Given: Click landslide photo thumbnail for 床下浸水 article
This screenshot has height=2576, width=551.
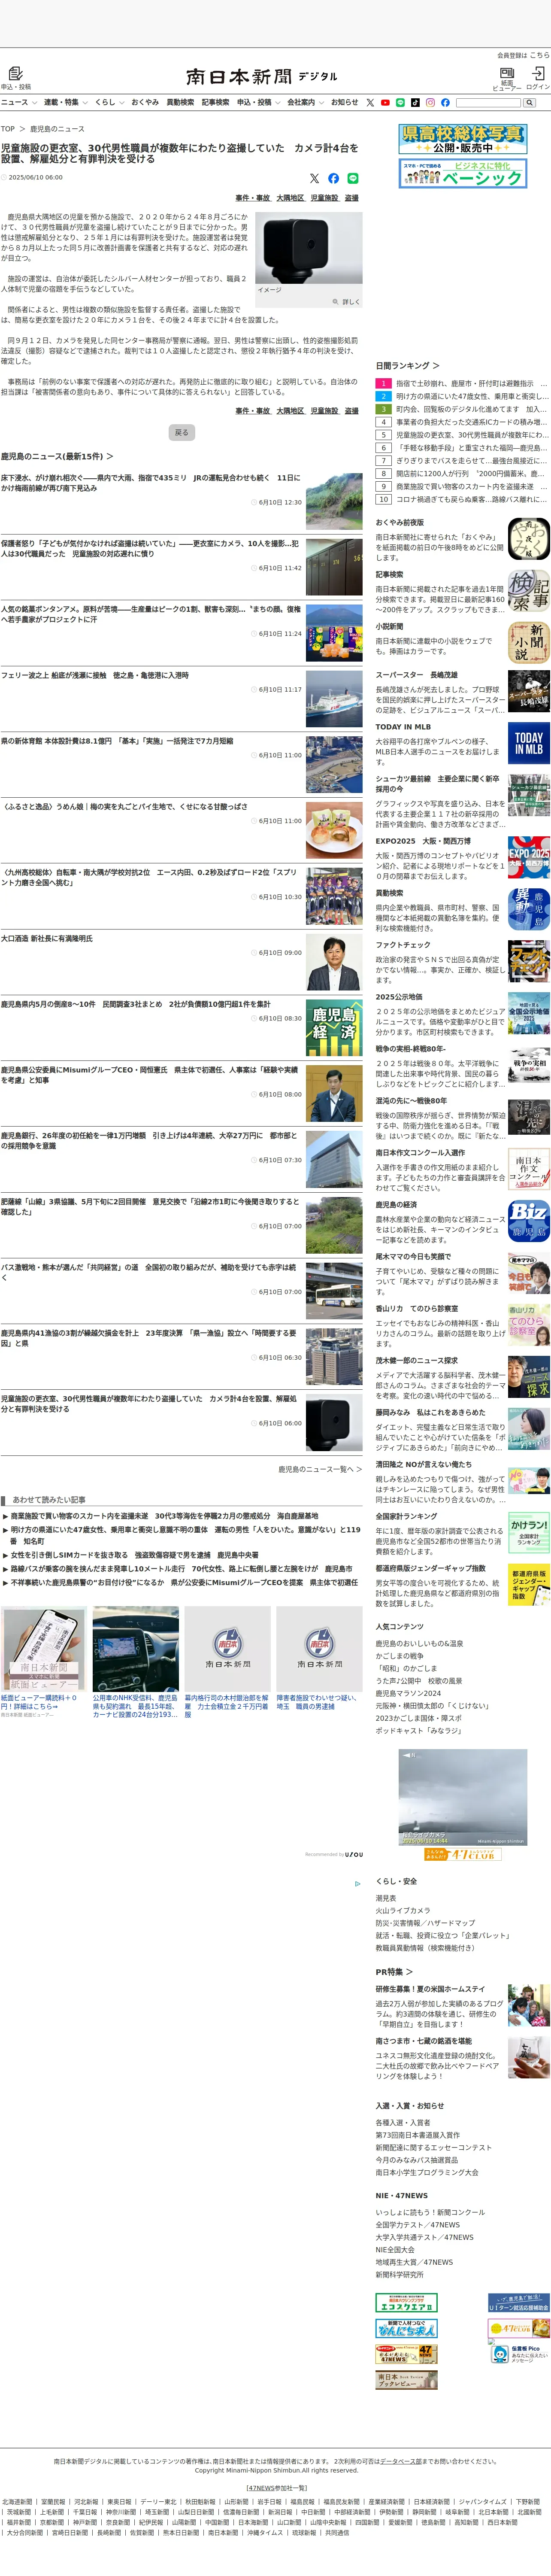Looking at the screenshot, I should pos(334,501).
